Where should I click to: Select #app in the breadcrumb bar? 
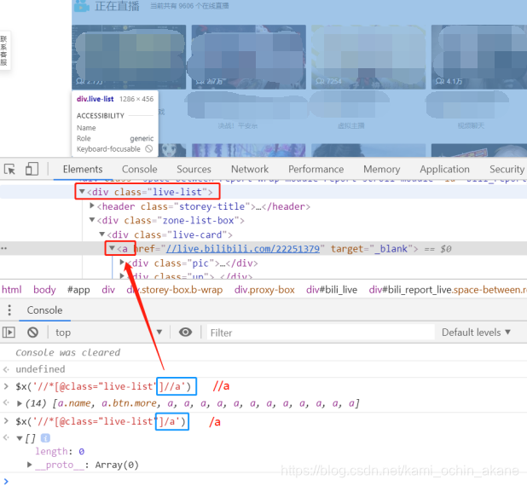click(x=78, y=289)
